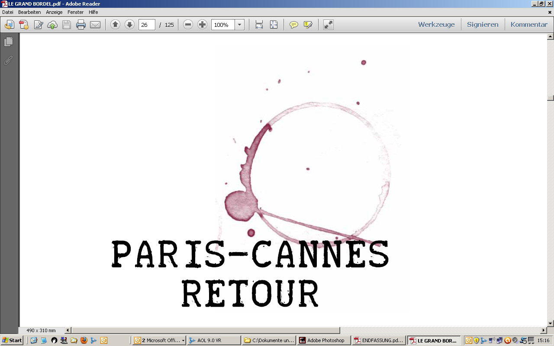The width and height of the screenshot is (554, 346).
Task: Expand the Microsoft Office taskbar group
Action: tap(159, 340)
